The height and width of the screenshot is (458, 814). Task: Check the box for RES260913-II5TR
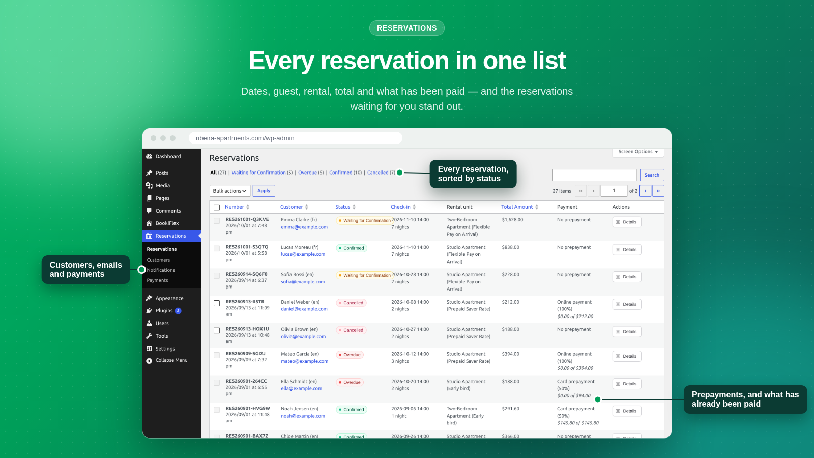[217, 303]
